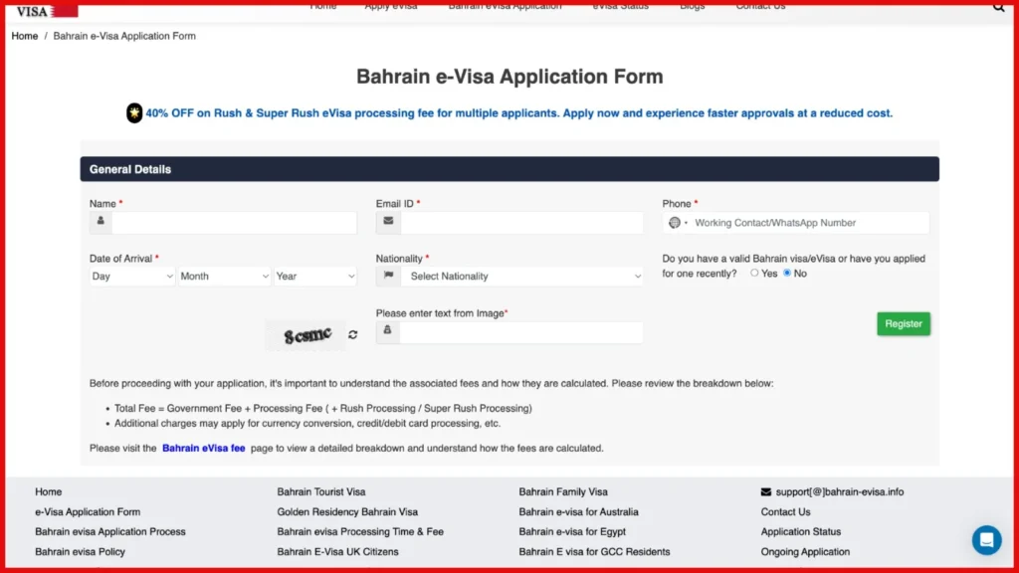The height and width of the screenshot is (573, 1019).
Task: Open footer Bahrain e-visa for Australia link
Action: pos(578,512)
